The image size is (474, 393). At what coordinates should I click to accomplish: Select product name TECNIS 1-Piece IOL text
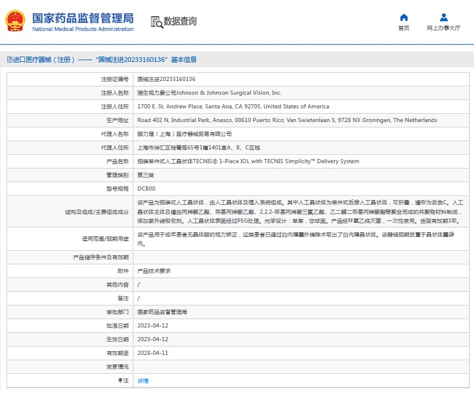(248, 161)
